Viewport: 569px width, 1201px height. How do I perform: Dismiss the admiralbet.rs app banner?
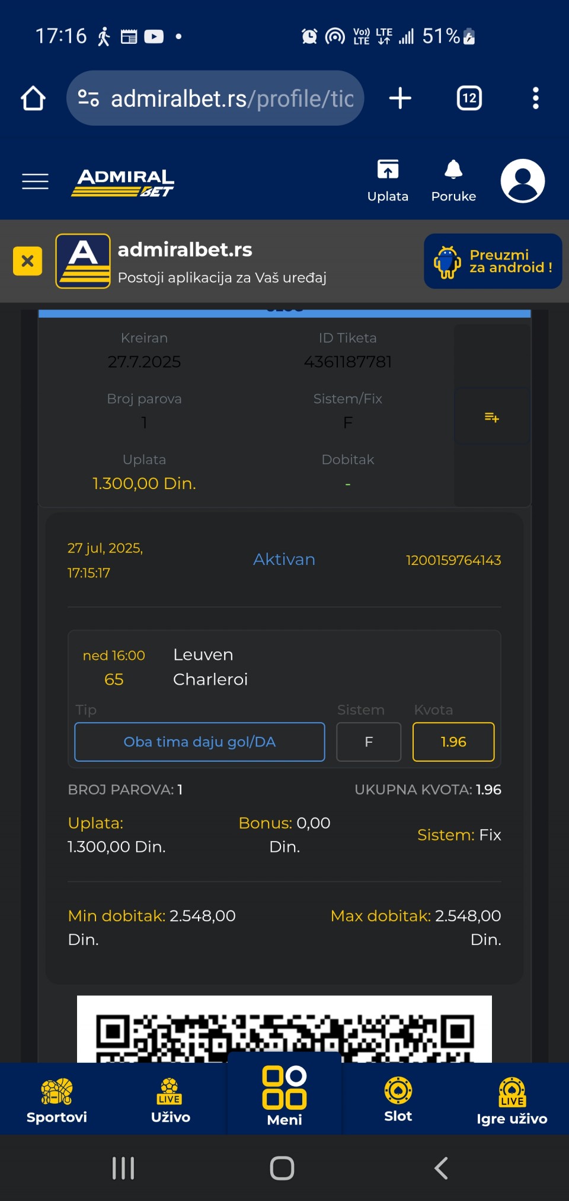pyautogui.click(x=27, y=261)
